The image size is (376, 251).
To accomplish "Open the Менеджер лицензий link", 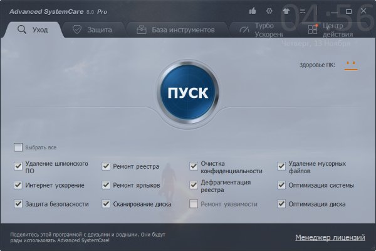I will pyautogui.click(x=330, y=238).
